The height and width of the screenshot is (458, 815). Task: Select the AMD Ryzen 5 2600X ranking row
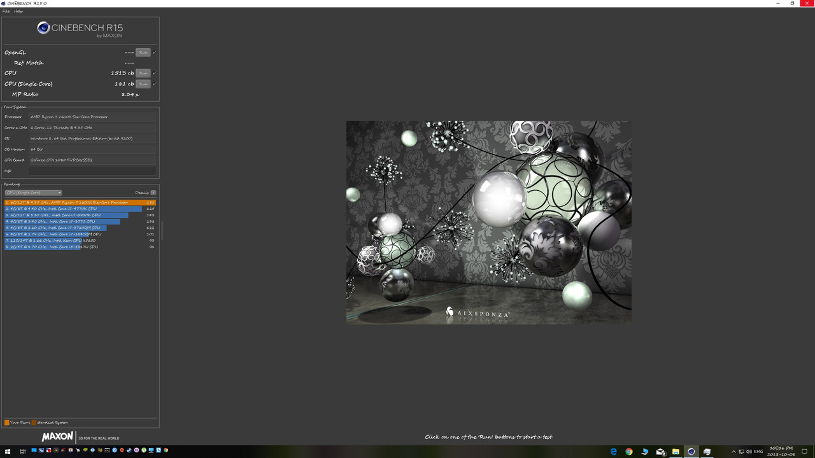tap(80, 202)
